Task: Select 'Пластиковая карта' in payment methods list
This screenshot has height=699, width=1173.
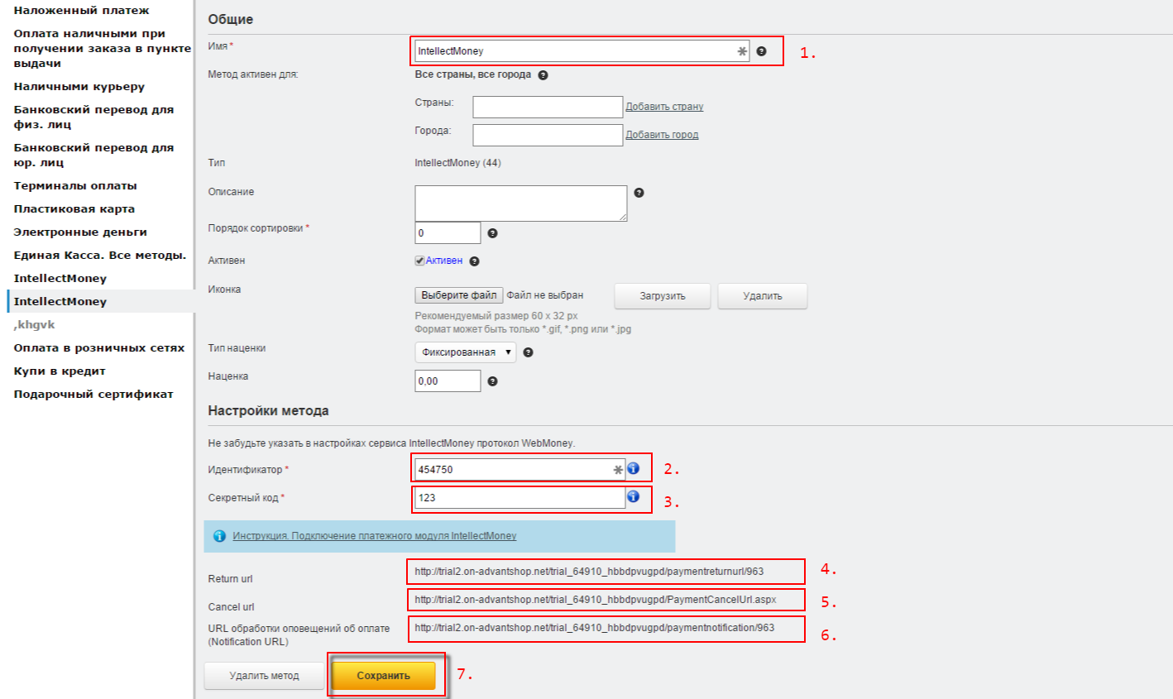Action: [x=74, y=209]
